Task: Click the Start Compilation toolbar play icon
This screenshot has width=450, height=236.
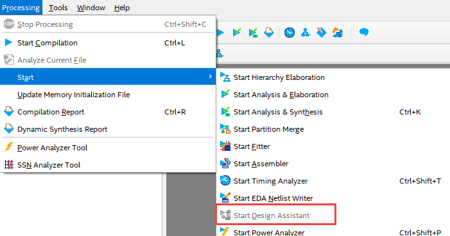Action: [220, 33]
